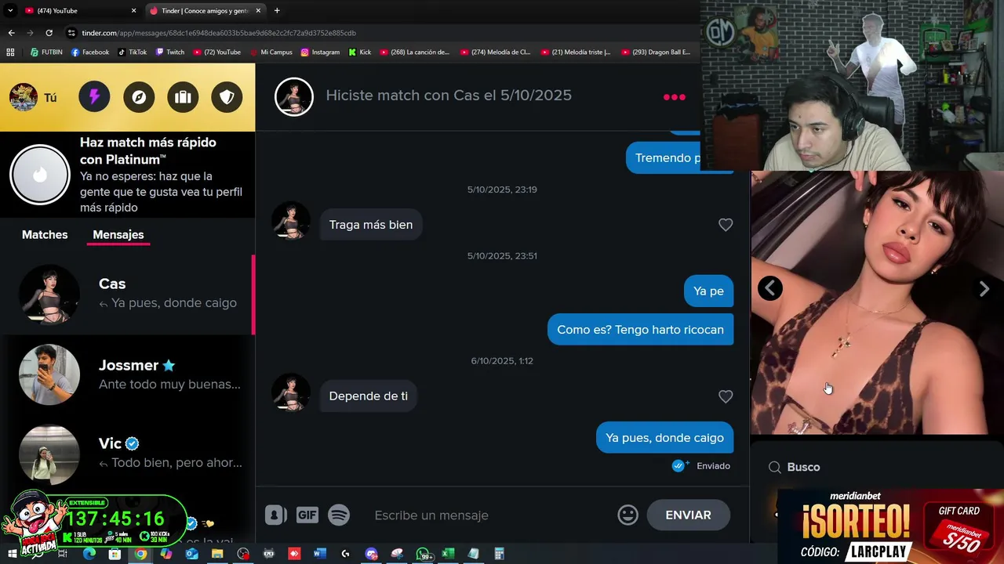
Task: Open the Spotify song share icon
Action: tap(339, 515)
